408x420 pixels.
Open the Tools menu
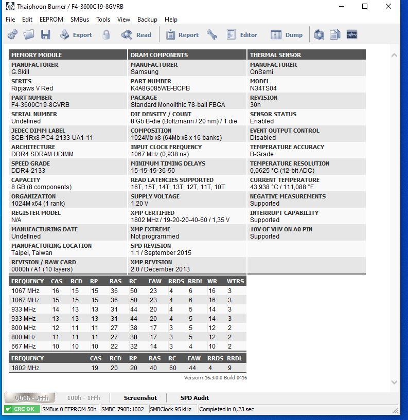103,20
